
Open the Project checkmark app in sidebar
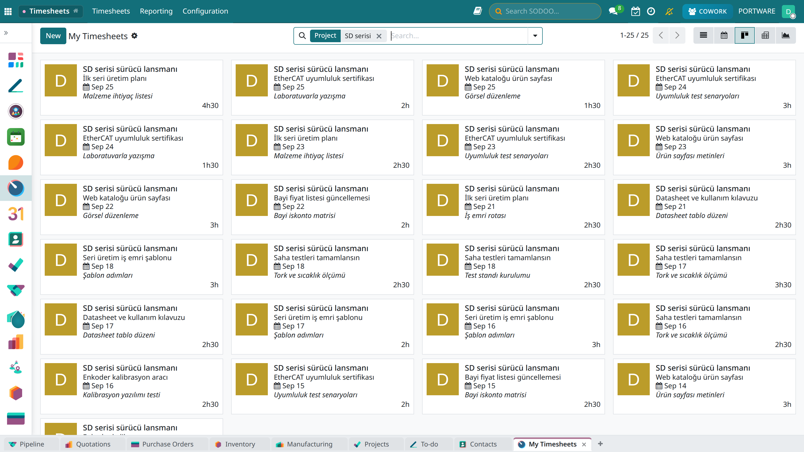coord(16,265)
